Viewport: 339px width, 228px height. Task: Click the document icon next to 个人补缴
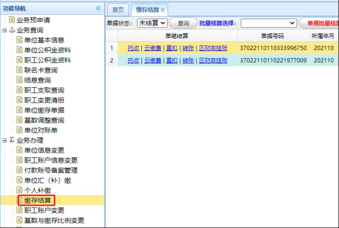coord(20,190)
